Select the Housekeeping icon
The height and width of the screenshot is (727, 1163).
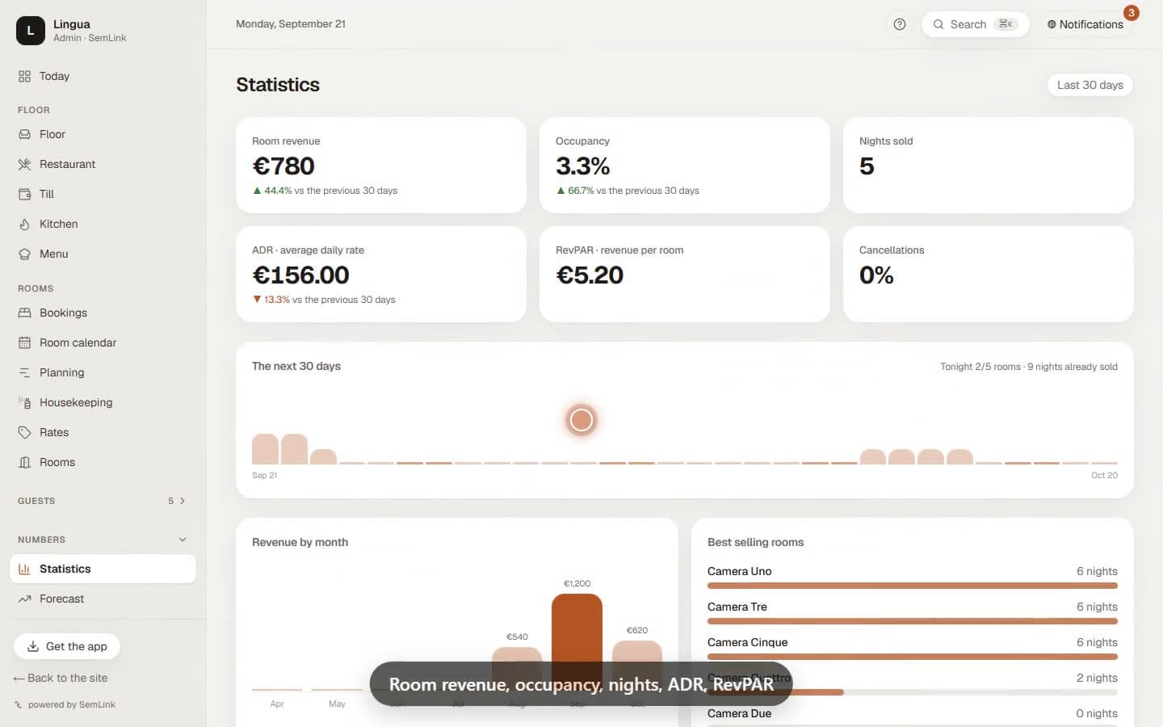pyautogui.click(x=24, y=402)
